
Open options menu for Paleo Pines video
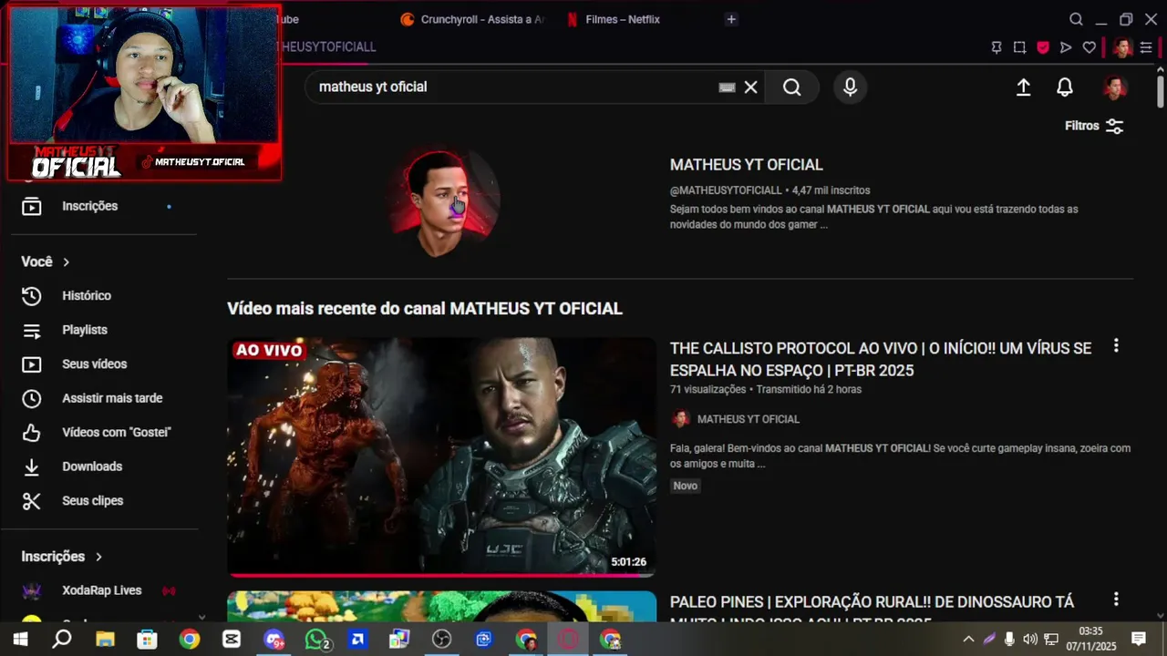click(1116, 600)
